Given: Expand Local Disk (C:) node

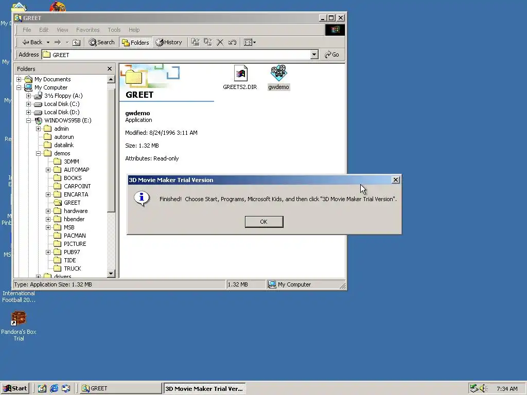Looking at the screenshot, I should [x=29, y=104].
